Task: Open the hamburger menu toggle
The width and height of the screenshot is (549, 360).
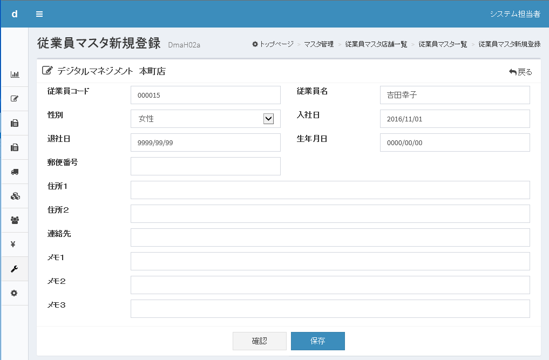Action: click(39, 14)
